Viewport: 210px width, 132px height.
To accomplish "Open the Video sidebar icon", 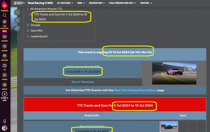I will (4, 75).
